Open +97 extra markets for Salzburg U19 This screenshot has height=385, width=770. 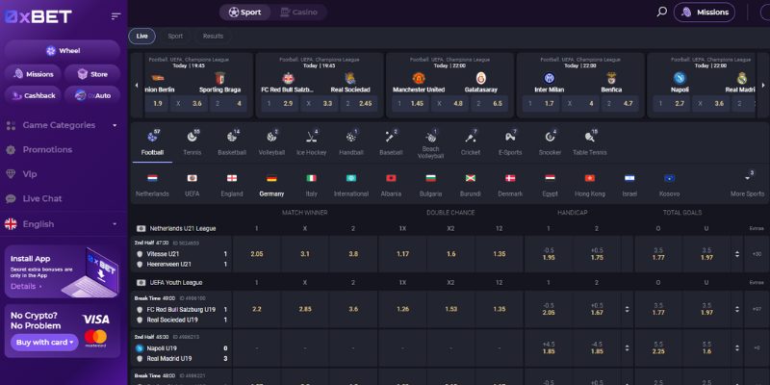pyautogui.click(x=757, y=309)
